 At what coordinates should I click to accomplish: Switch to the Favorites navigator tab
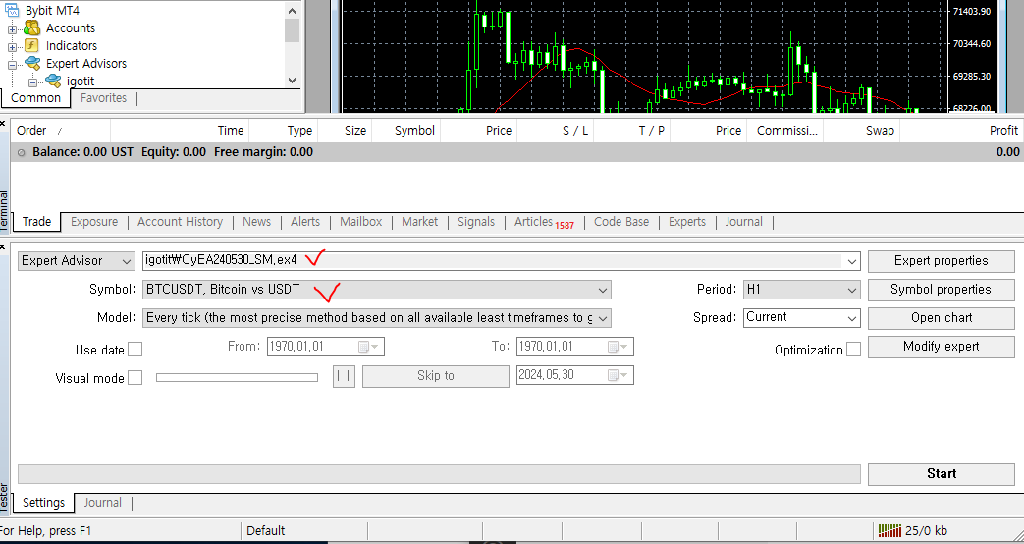pos(103,98)
